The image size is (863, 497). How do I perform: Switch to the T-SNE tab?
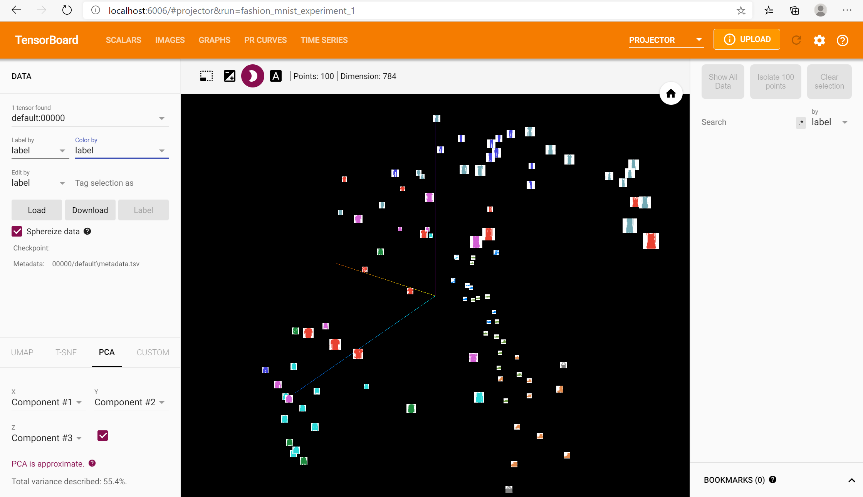(x=66, y=352)
